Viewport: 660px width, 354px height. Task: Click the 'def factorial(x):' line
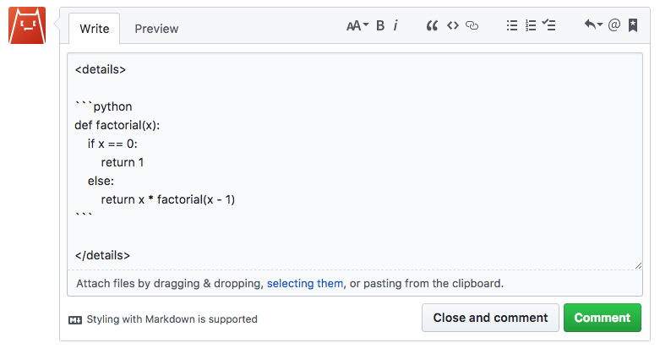point(117,125)
